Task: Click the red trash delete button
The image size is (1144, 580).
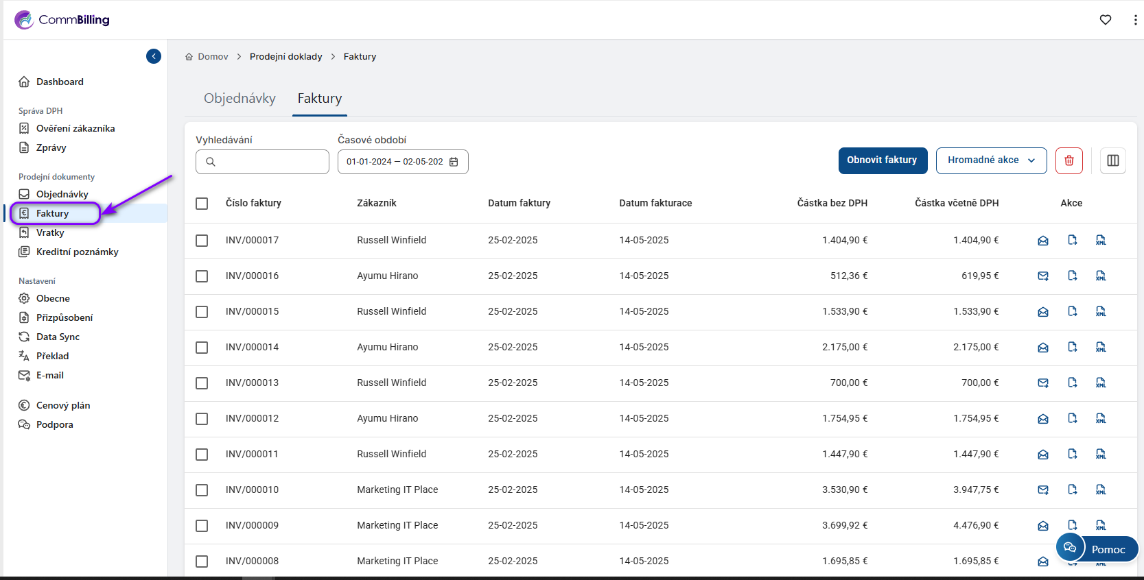Action: [x=1069, y=160]
